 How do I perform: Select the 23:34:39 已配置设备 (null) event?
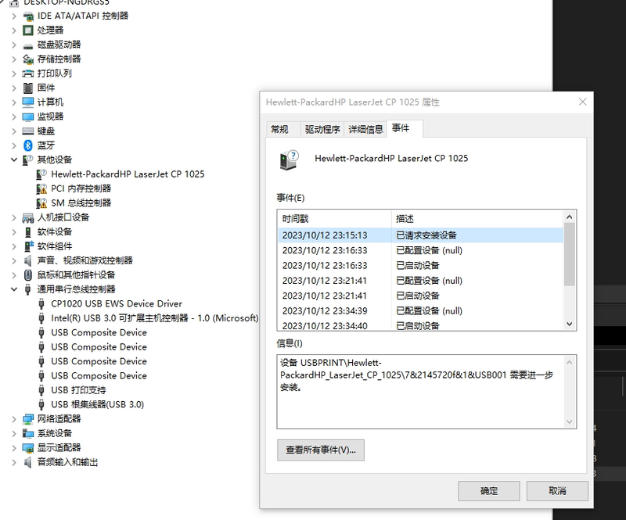[x=421, y=311]
